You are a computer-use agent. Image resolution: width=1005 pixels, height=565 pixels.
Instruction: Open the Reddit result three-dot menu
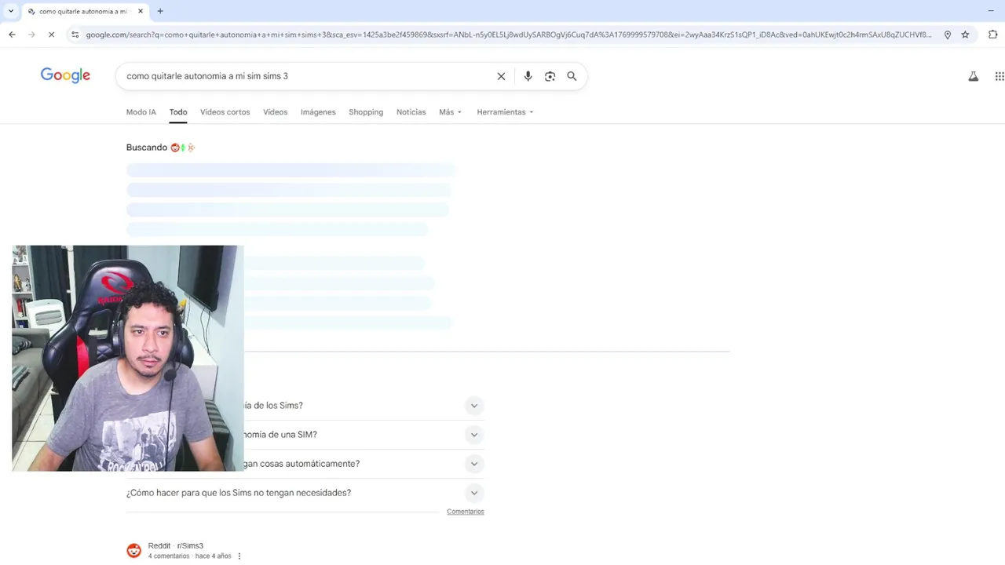(x=239, y=556)
